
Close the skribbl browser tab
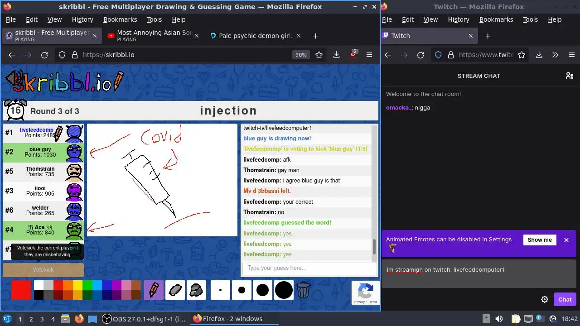tap(95, 36)
